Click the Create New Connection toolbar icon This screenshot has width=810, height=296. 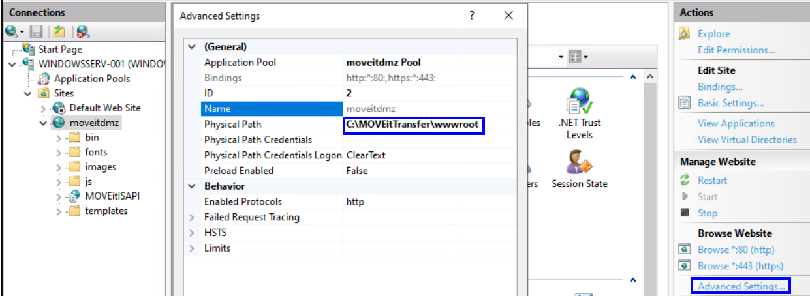click(12, 31)
